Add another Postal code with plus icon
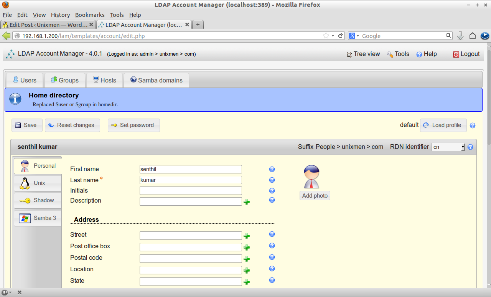This screenshot has width=491, height=297. click(247, 259)
